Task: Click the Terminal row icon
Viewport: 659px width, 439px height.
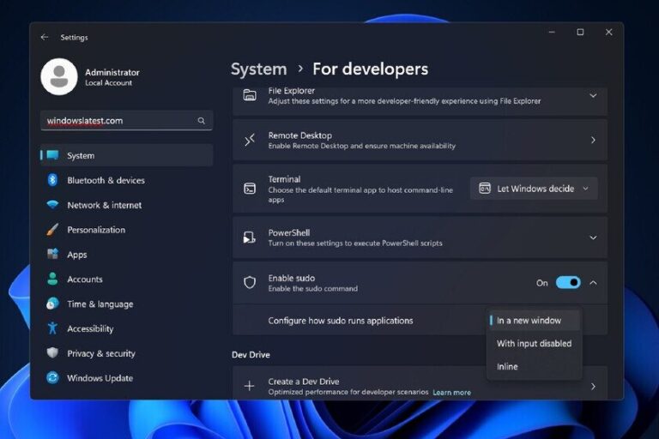Action: (x=250, y=189)
